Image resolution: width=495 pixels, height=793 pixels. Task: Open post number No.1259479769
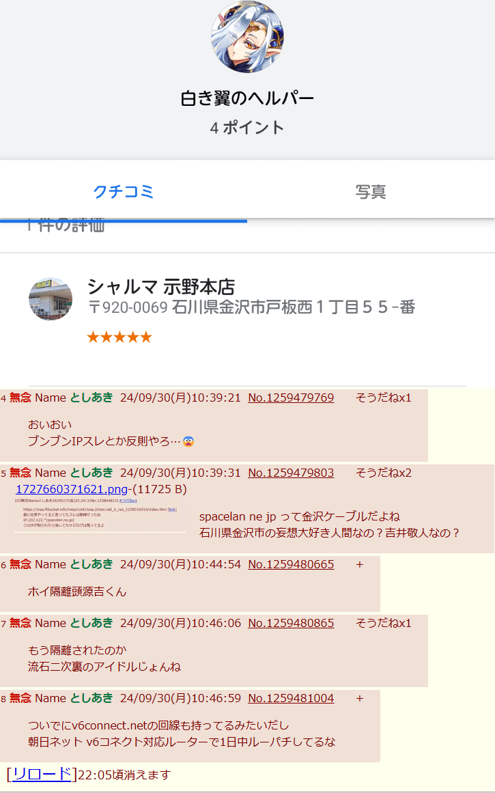291,398
